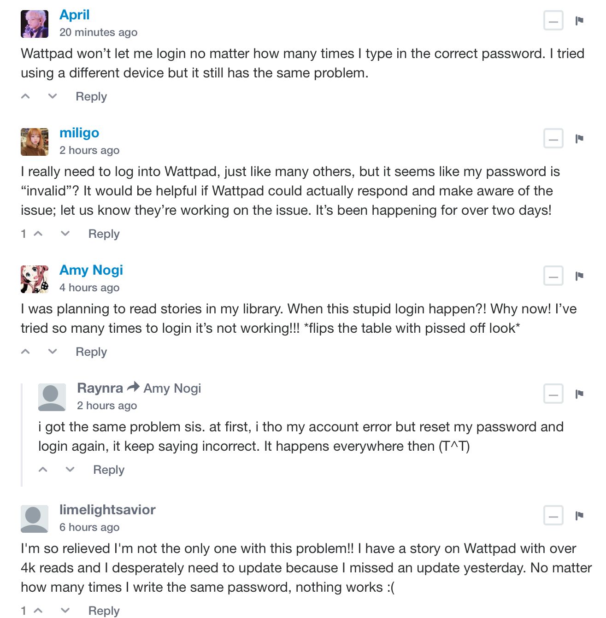This screenshot has width=606, height=618.
Task: Open miligo's profile via username
Action: point(79,133)
